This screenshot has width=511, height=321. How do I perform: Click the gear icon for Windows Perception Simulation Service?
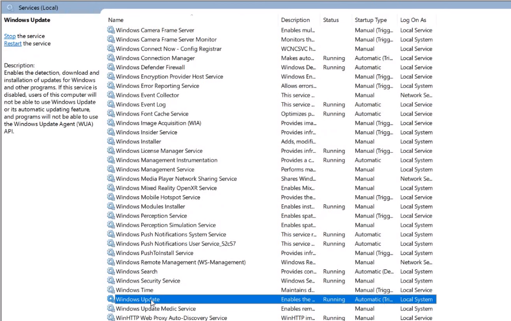click(x=111, y=225)
